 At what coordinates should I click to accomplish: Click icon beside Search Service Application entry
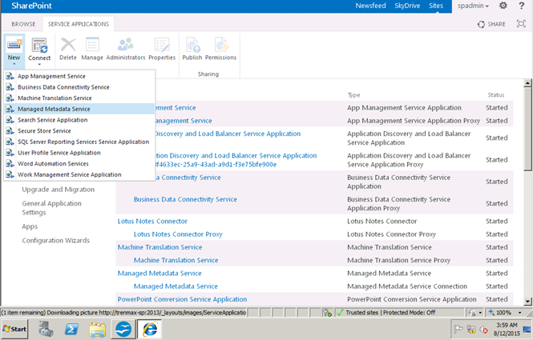[x=10, y=120]
